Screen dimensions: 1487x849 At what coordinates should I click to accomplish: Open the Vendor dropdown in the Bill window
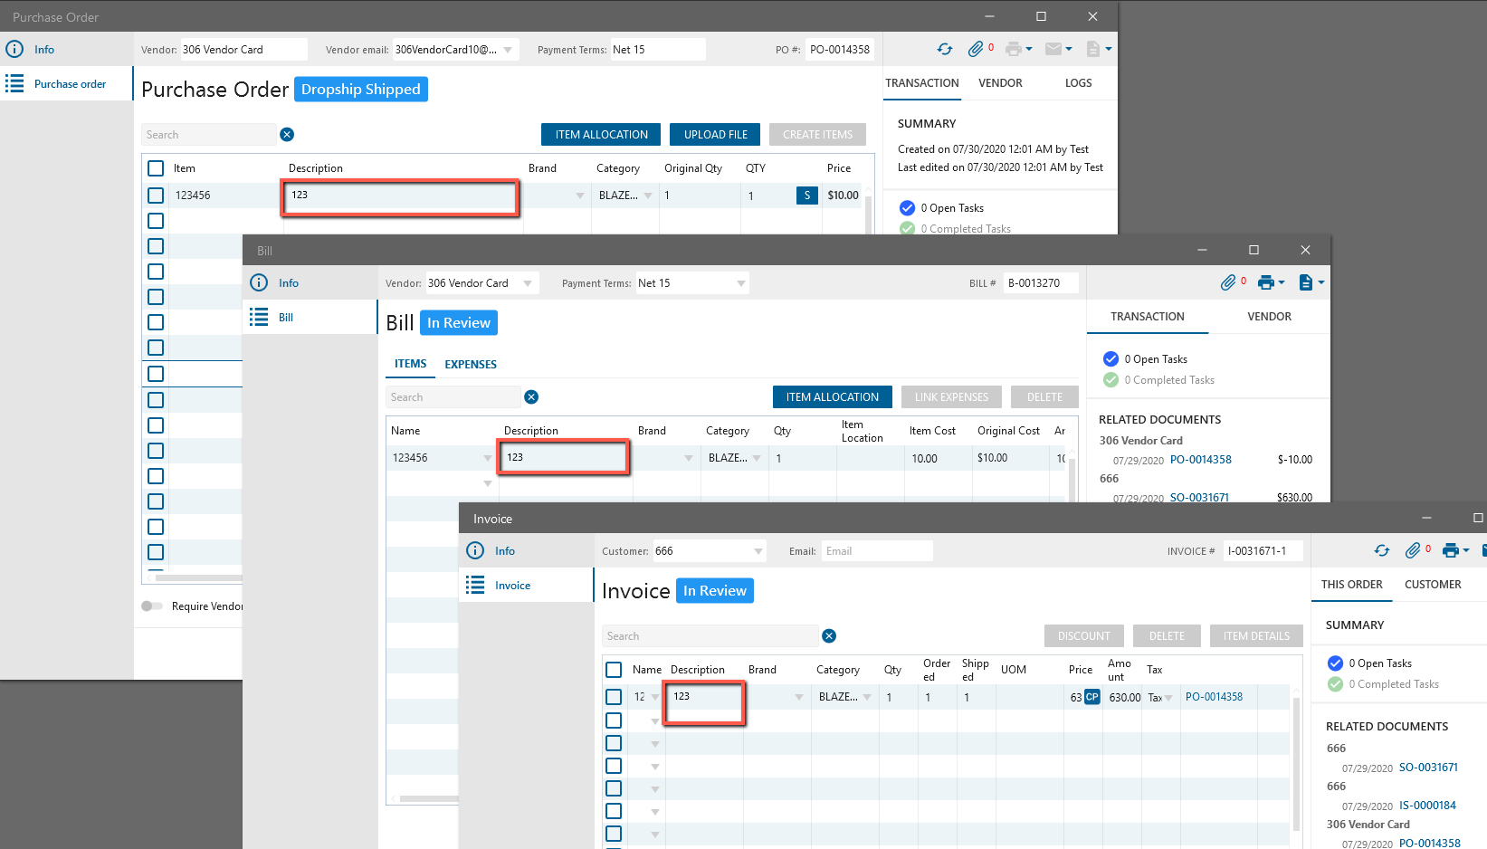pyautogui.click(x=528, y=283)
